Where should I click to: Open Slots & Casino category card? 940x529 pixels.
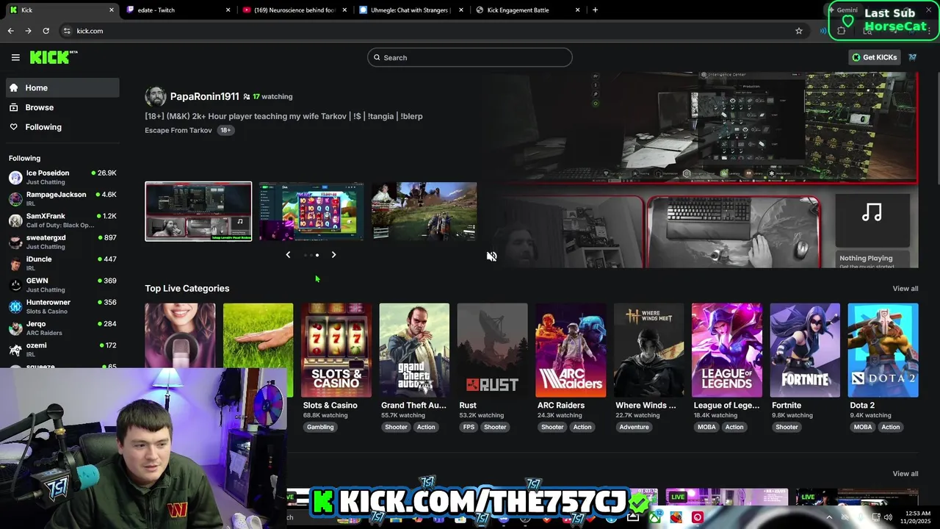tap(336, 350)
